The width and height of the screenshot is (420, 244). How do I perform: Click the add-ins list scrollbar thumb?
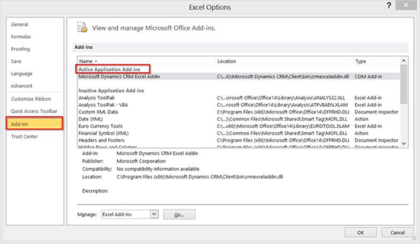coord(404,84)
